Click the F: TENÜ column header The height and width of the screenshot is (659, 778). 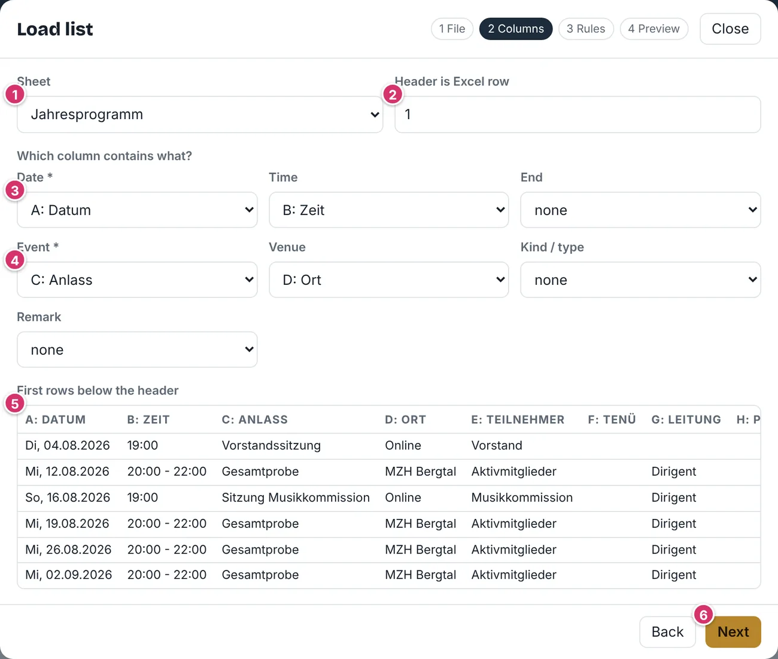pos(612,420)
